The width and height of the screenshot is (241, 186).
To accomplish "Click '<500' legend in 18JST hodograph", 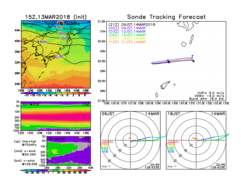I will tap(171, 148).
